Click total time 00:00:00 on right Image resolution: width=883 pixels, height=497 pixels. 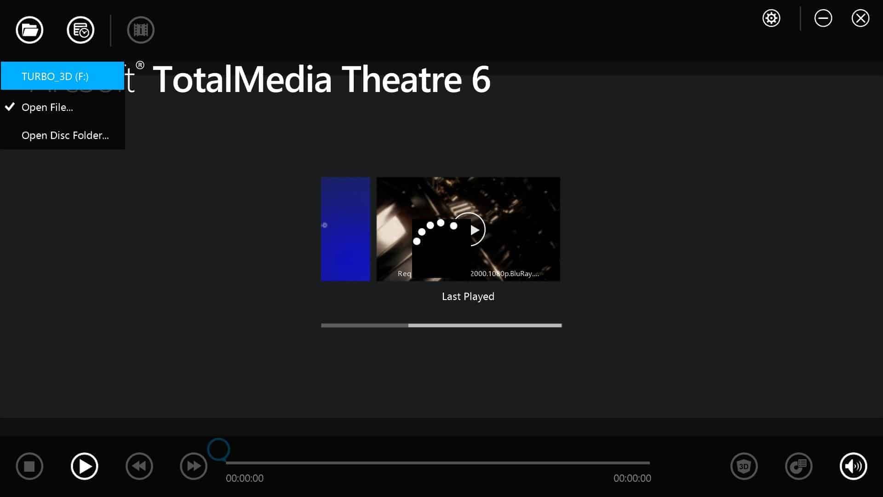[x=632, y=478]
